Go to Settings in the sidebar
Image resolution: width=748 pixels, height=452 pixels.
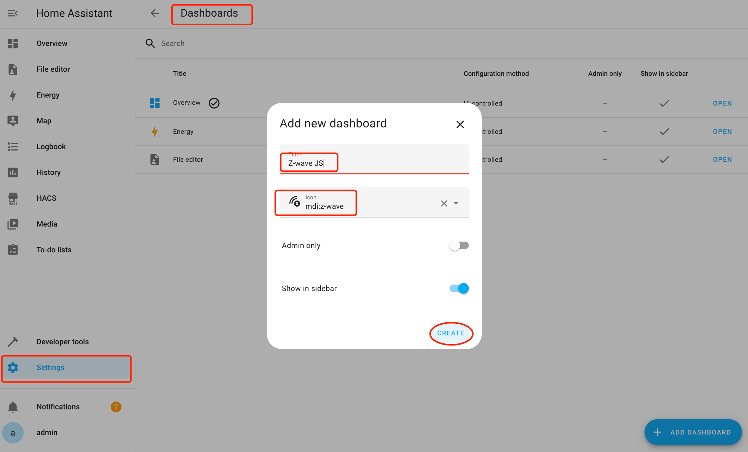click(50, 368)
